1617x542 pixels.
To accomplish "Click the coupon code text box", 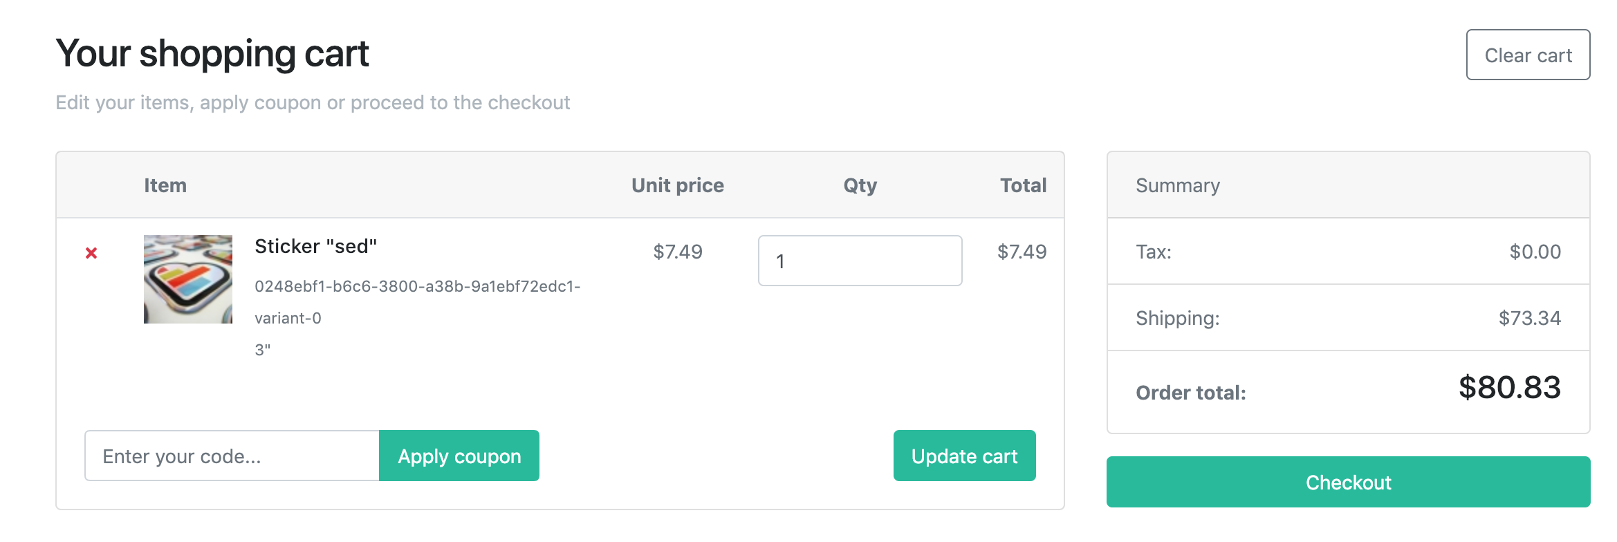I will tap(232, 456).
